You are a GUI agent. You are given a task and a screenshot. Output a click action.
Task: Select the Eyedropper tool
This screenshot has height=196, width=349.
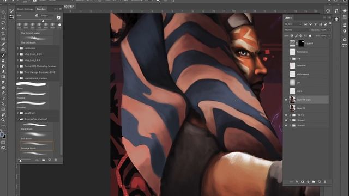tap(3, 44)
